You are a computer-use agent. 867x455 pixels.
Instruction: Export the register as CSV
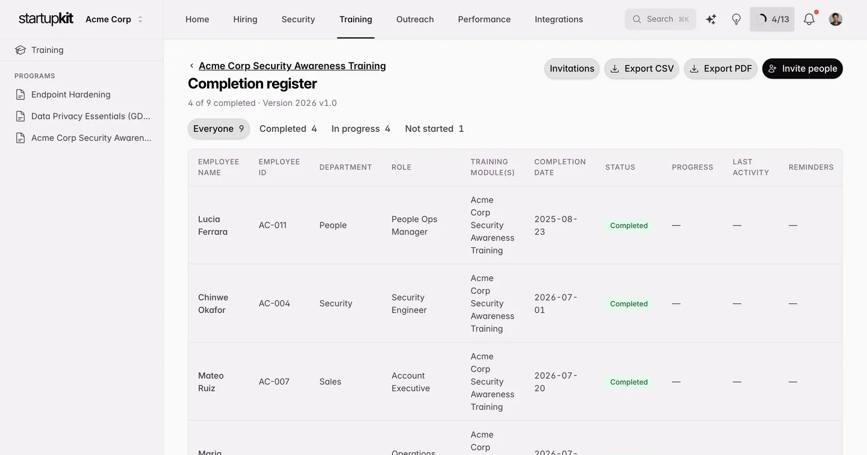pyautogui.click(x=642, y=69)
